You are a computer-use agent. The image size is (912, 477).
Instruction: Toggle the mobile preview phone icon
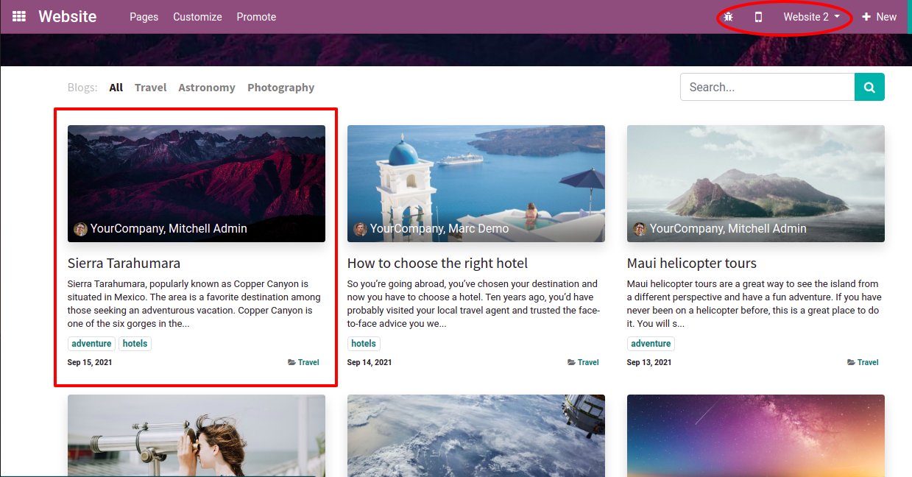pos(758,17)
